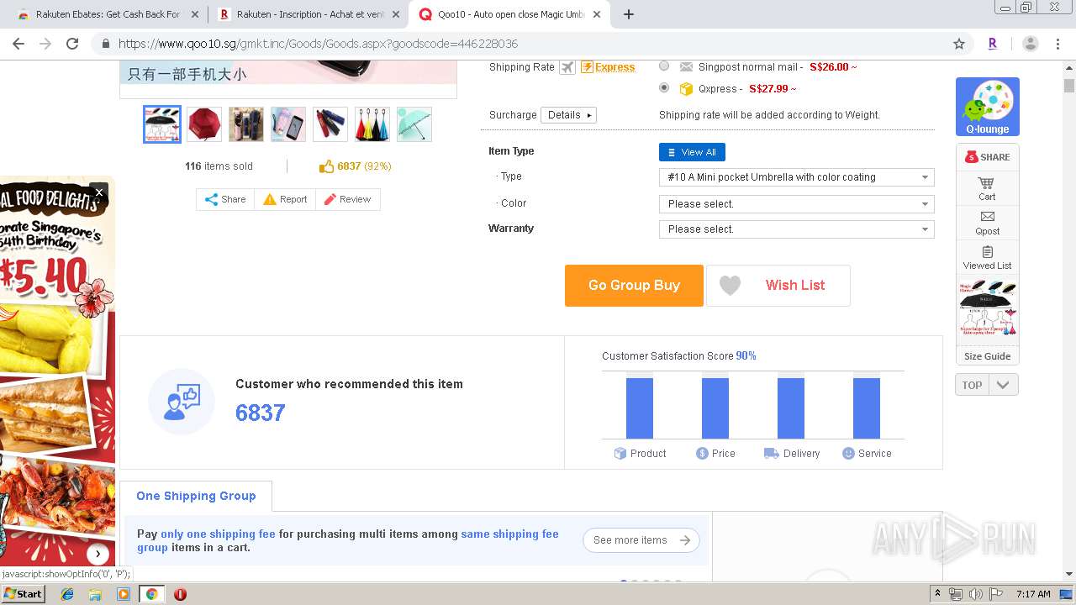Screen dimensions: 1076x605
Task: Open viewed umbrella item thumbnail in sidebar
Action: pos(988,309)
